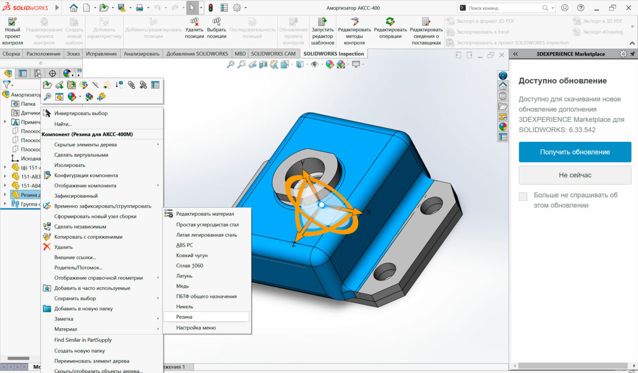638x373 pixels.
Task: Click Редактировать операции in the ribbon
Action: pyautogui.click(x=390, y=28)
